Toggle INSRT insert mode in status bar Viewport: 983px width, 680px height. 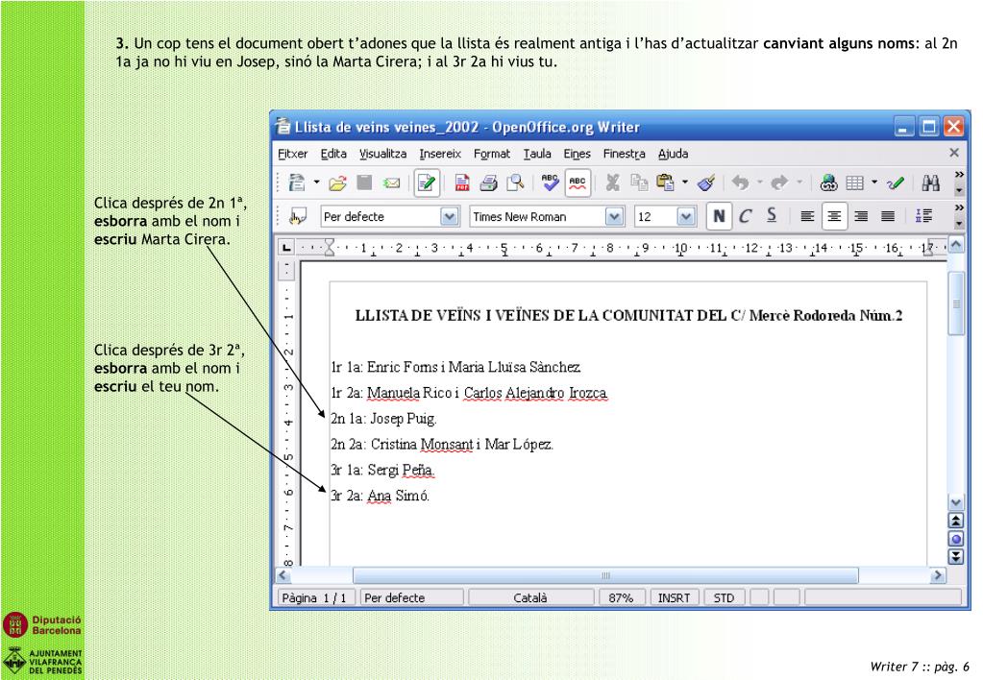674,598
